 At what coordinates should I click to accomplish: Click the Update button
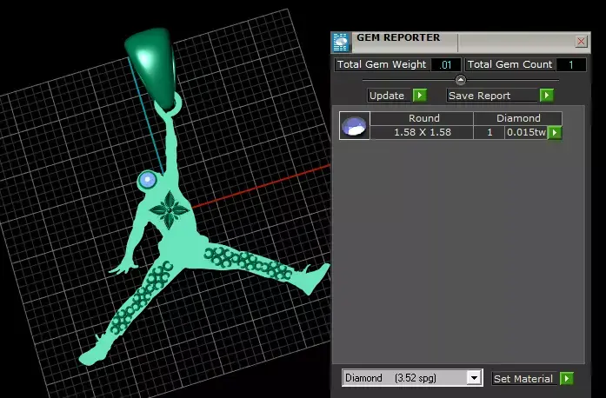[390, 96]
